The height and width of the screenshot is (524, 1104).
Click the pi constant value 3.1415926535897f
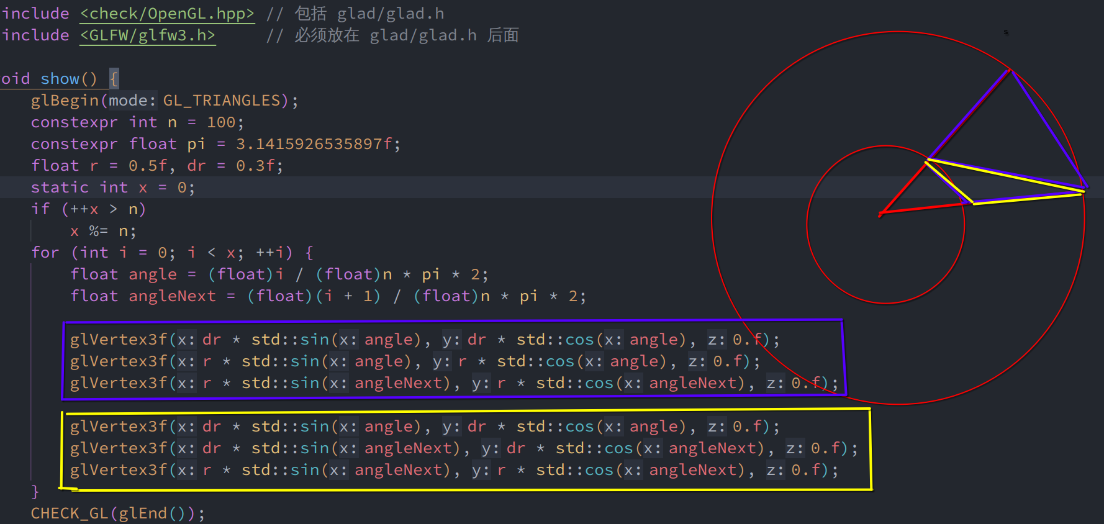pos(314,144)
